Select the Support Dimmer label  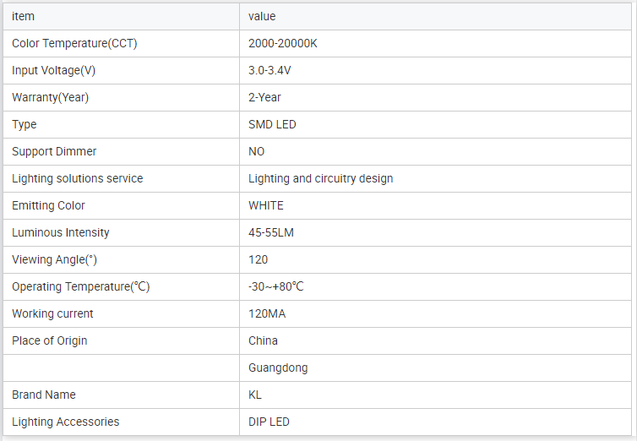tap(54, 151)
